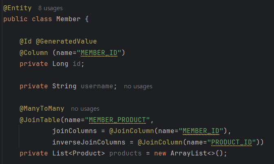
Task: Click the @JoinColumn on joinColumns line
Action: [131, 131]
